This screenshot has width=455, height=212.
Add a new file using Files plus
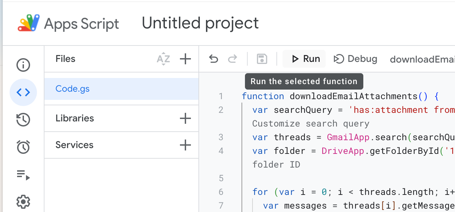[x=185, y=59]
